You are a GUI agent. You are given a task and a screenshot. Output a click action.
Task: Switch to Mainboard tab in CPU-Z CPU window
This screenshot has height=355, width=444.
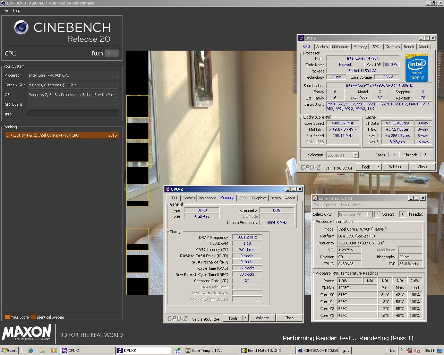click(x=341, y=47)
